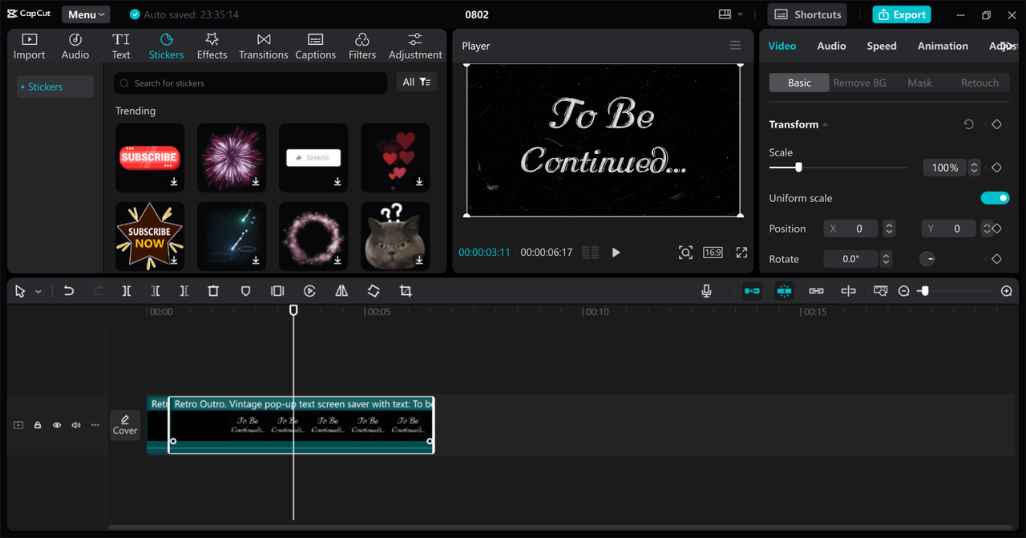Hide the track with eye icon
This screenshot has width=1026, height=538.
pos(57,425)
